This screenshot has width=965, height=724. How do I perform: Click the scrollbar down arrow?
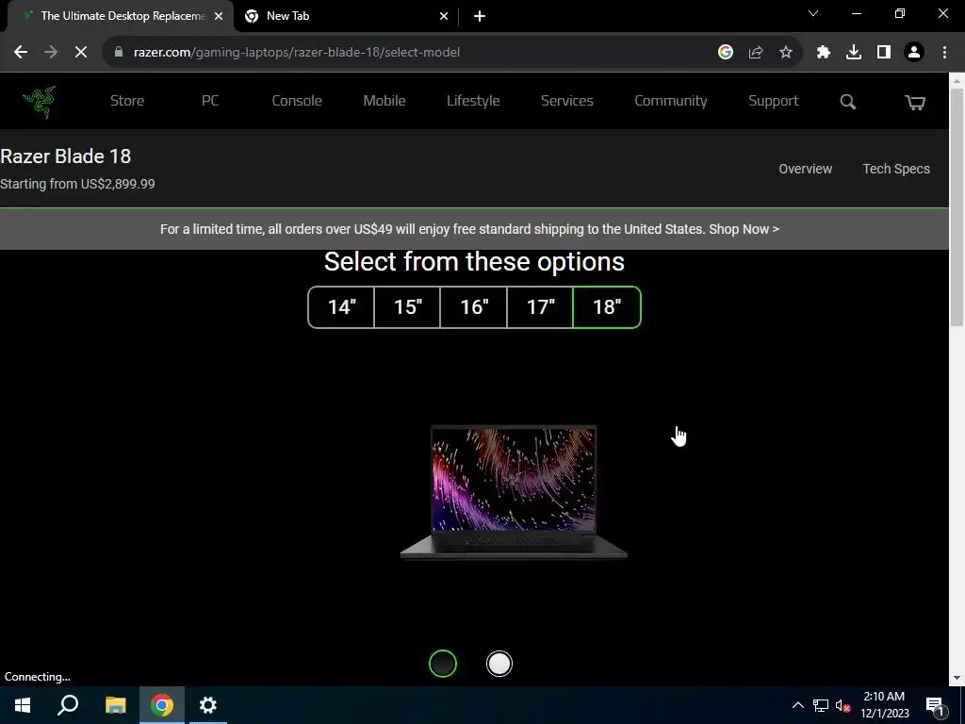click(957, 678)
